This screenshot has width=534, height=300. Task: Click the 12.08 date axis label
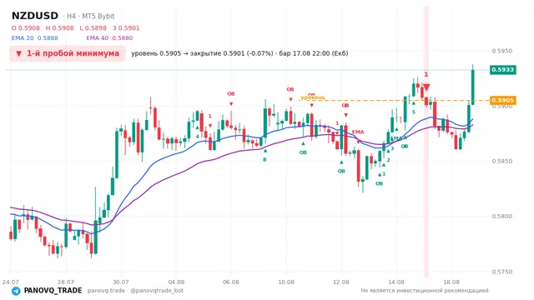point(341,282)
